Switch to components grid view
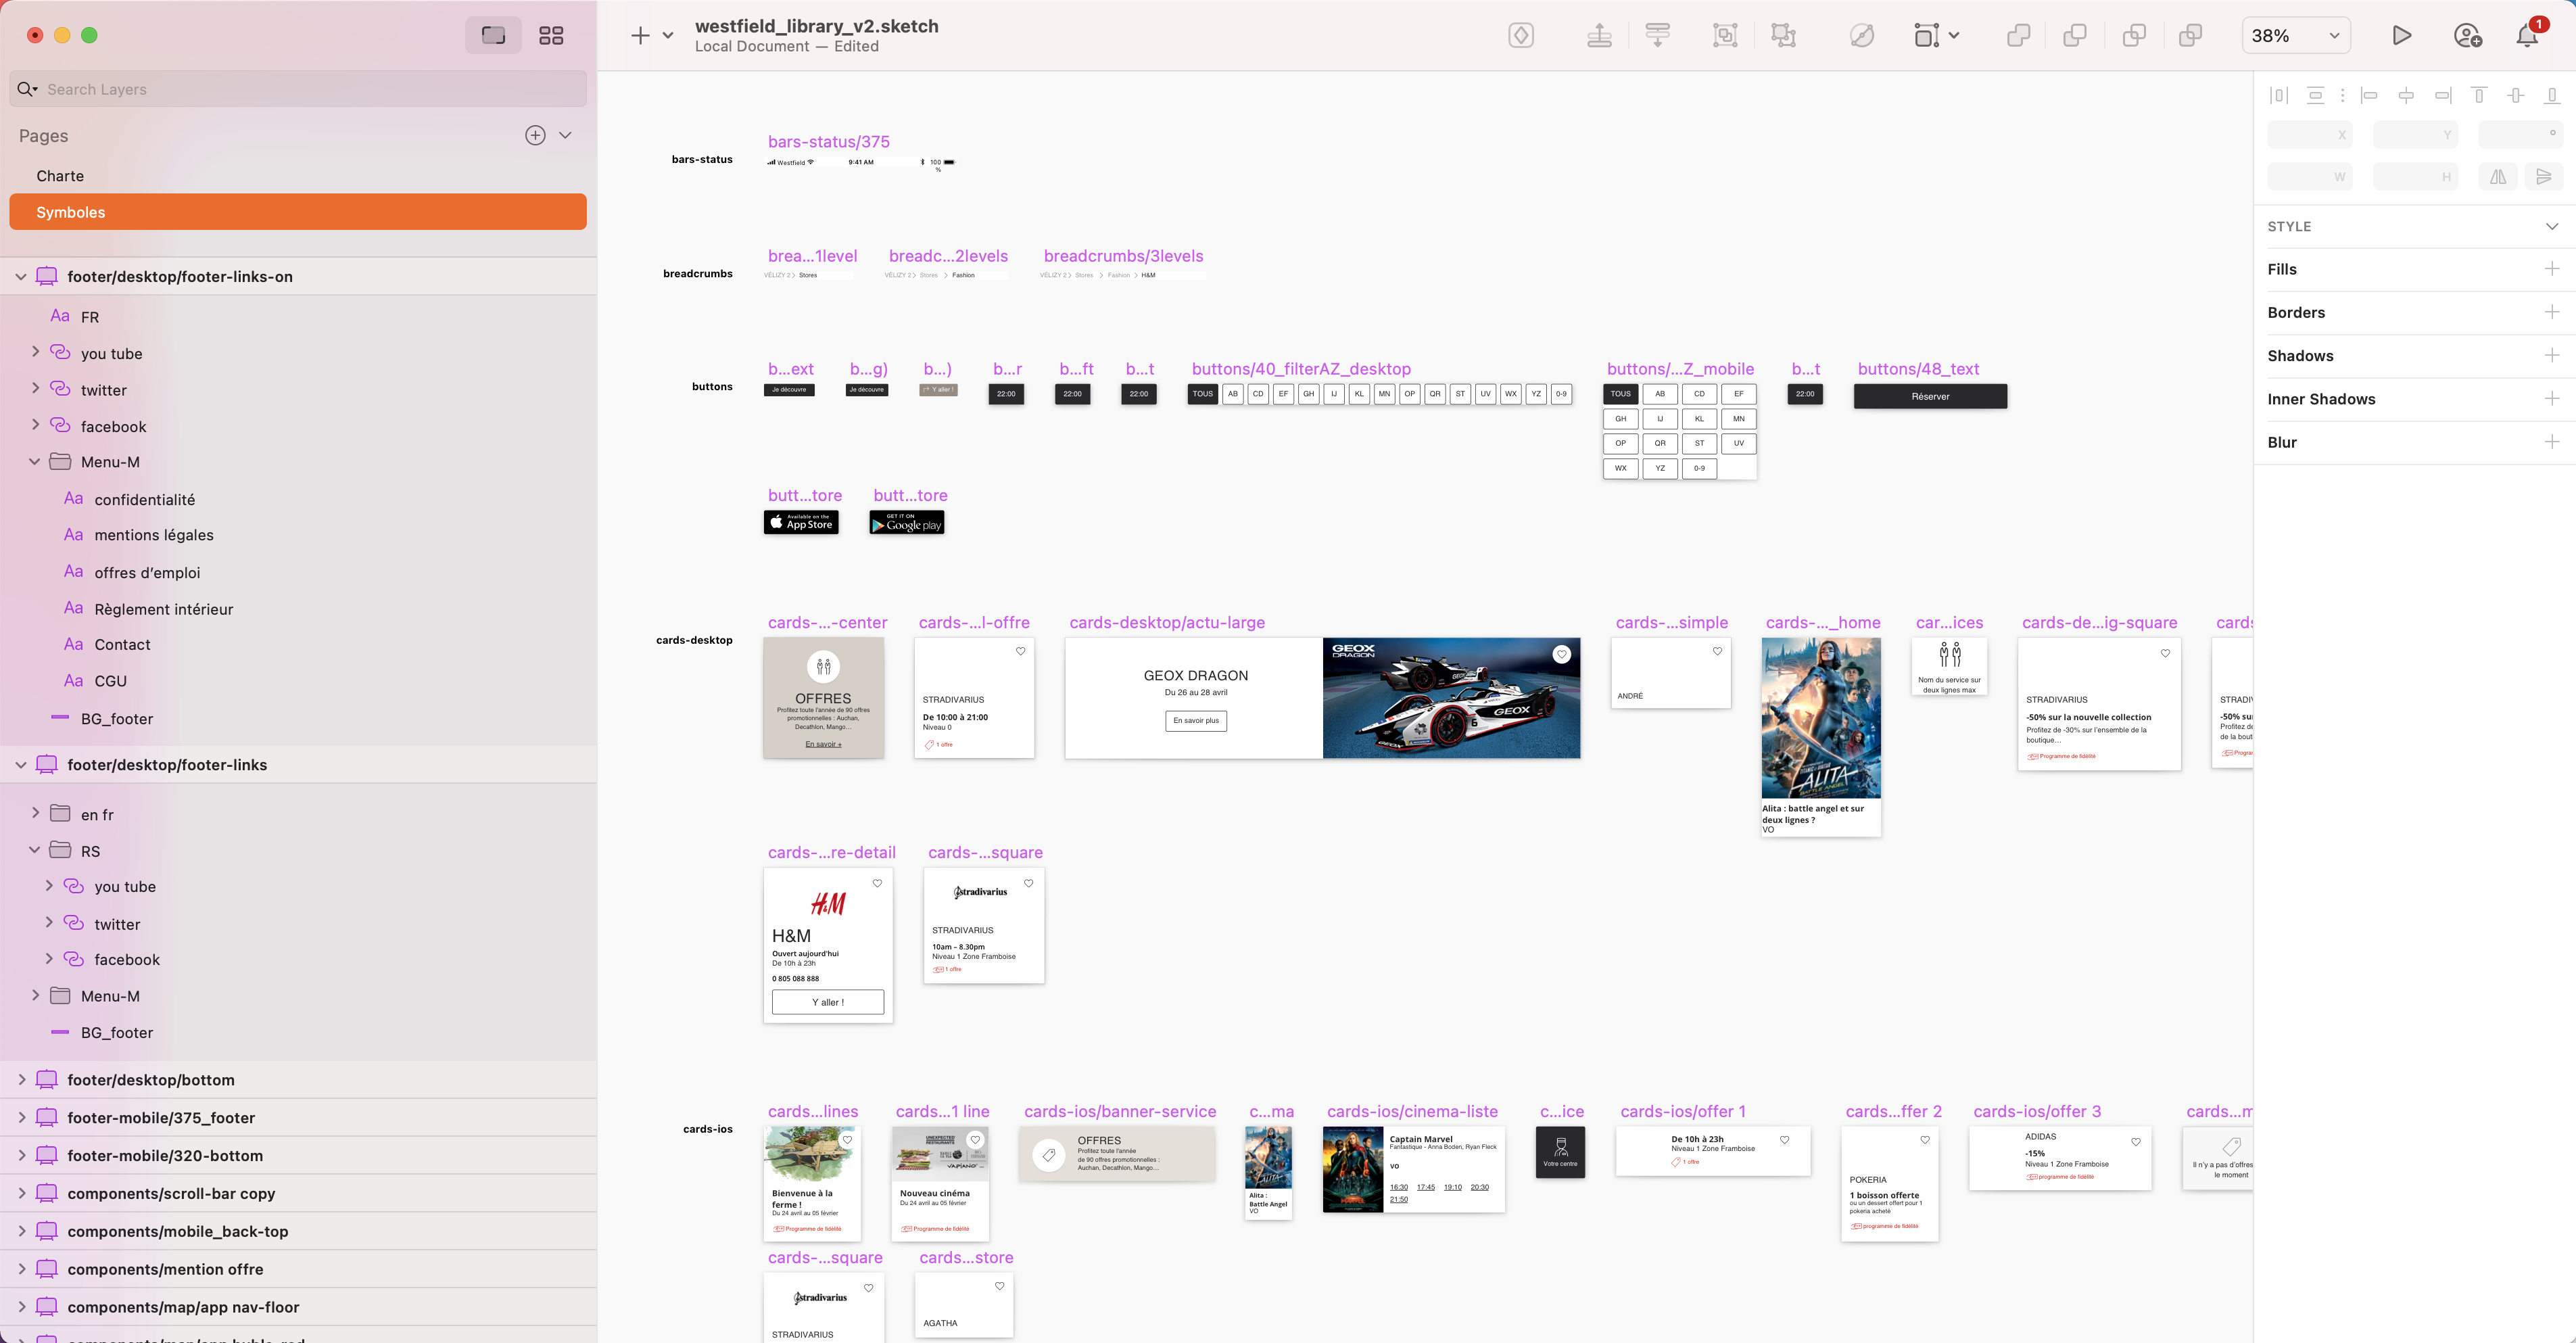Image resolution: width=2576 pixels, height=1343 pixels. [x=551, y=35]
